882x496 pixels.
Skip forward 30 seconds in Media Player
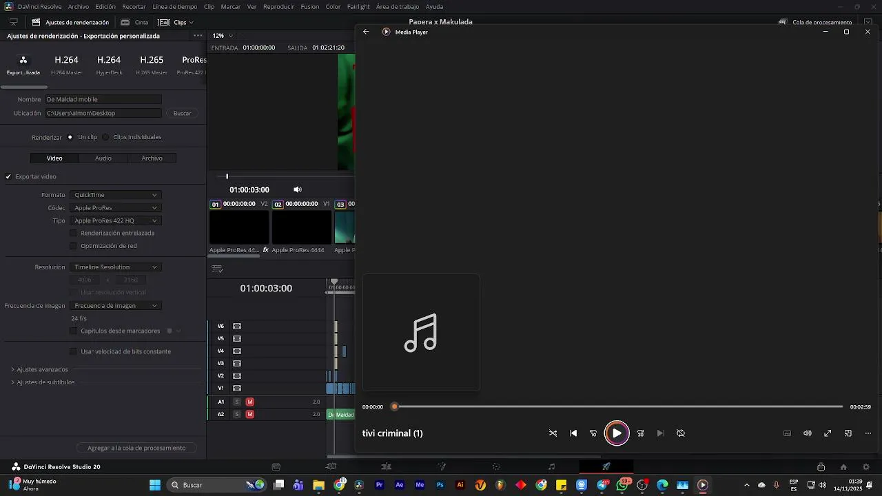tap(640, 433)
